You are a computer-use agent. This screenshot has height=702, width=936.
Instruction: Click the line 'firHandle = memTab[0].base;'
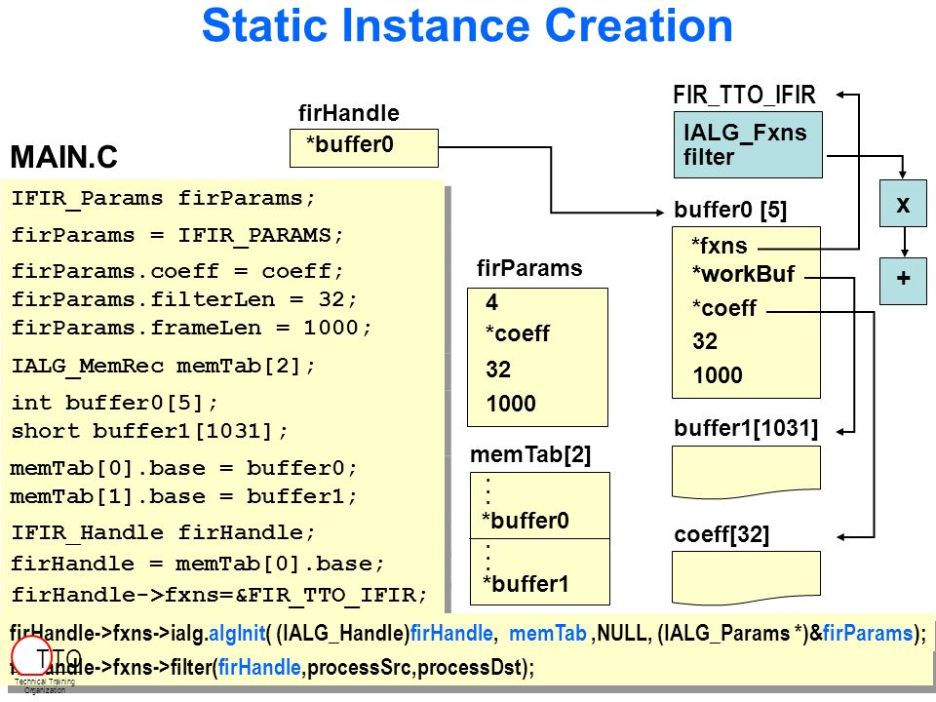198,564
